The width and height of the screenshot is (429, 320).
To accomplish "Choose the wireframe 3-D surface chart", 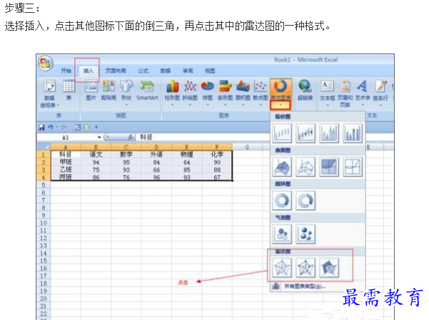I will (306, 167).
